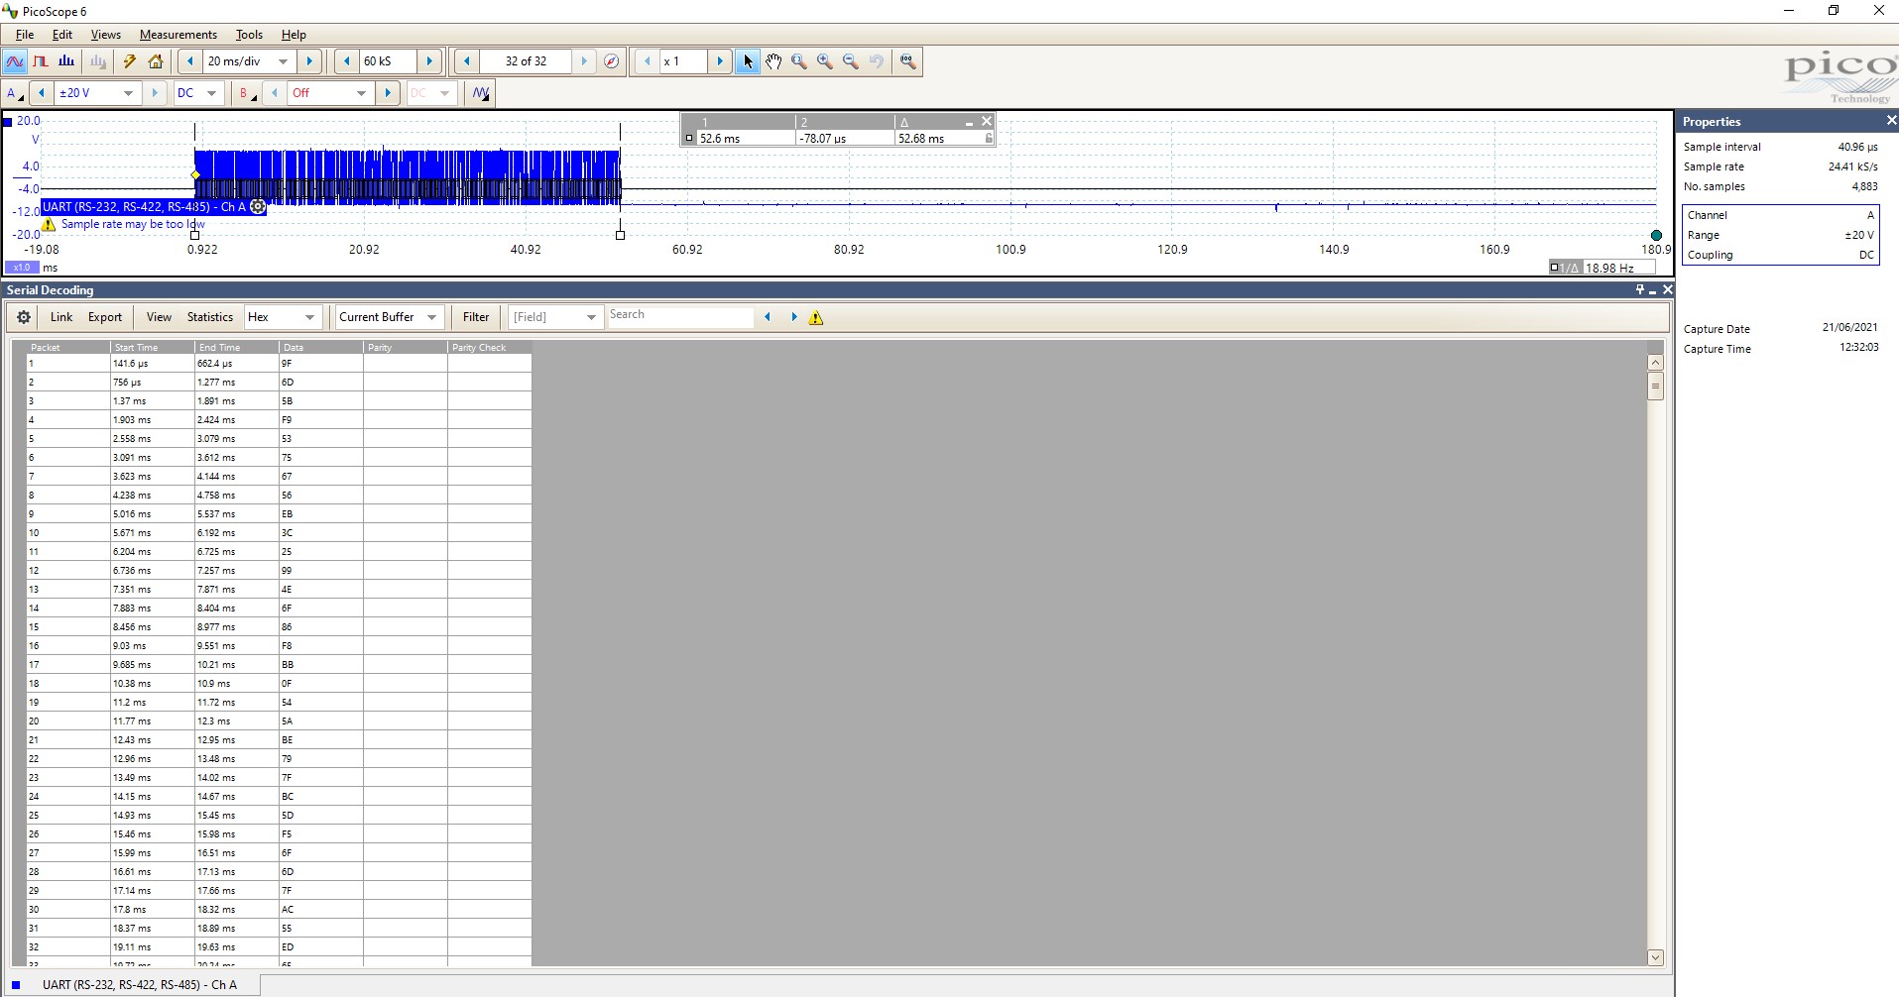This screenshot has width=1899, height=997.
Task: Open Auto Setup lightning icon
Action: click(129, 61)
